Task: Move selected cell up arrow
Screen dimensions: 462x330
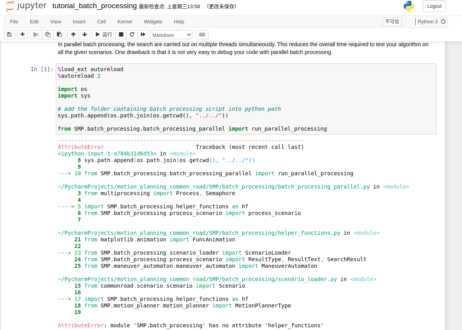Action: coord(73,35)
